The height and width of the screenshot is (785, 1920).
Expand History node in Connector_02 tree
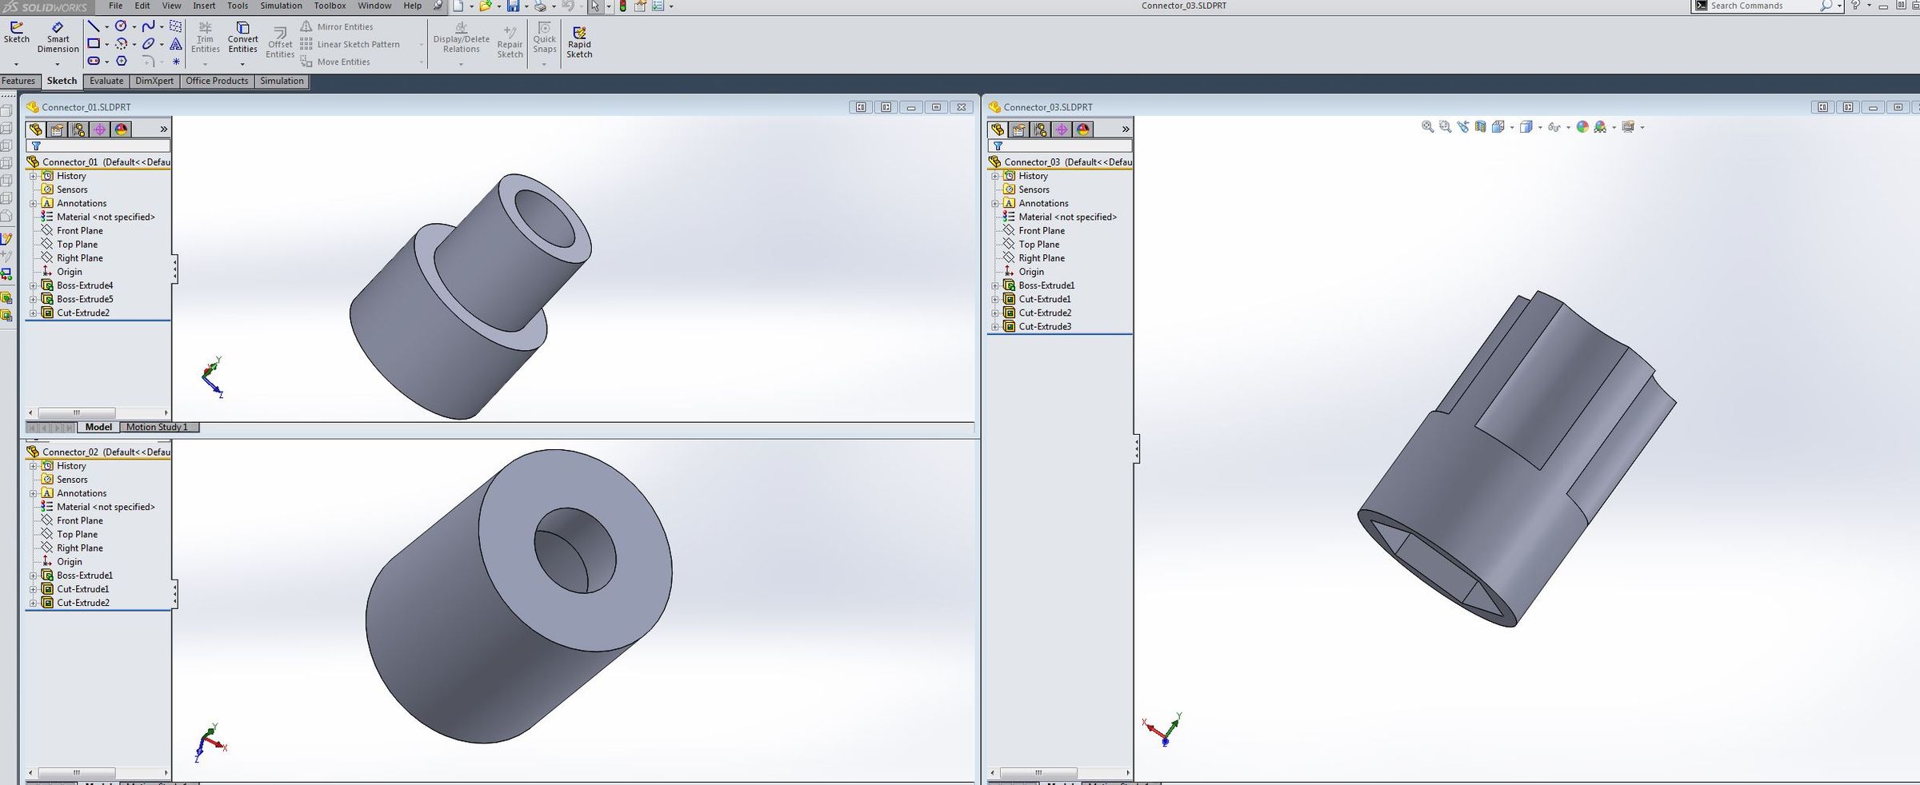[33, 466]
